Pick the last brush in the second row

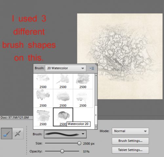click(83, 98)
